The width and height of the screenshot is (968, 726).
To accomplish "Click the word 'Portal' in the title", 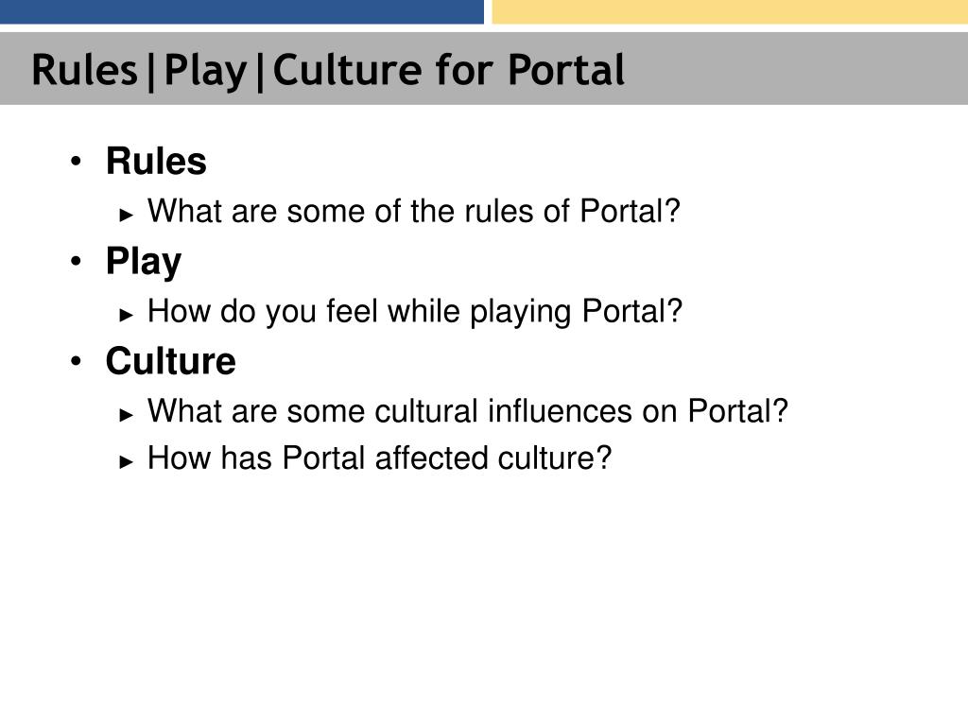I will (x=566, y=70).
